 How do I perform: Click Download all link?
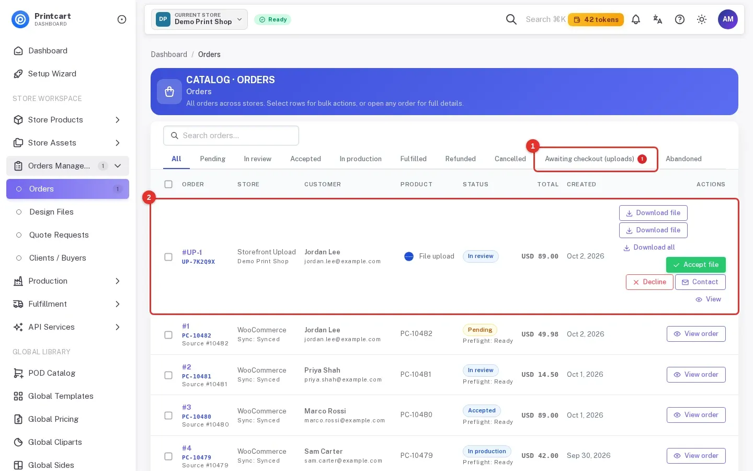[x=649, y=248]
